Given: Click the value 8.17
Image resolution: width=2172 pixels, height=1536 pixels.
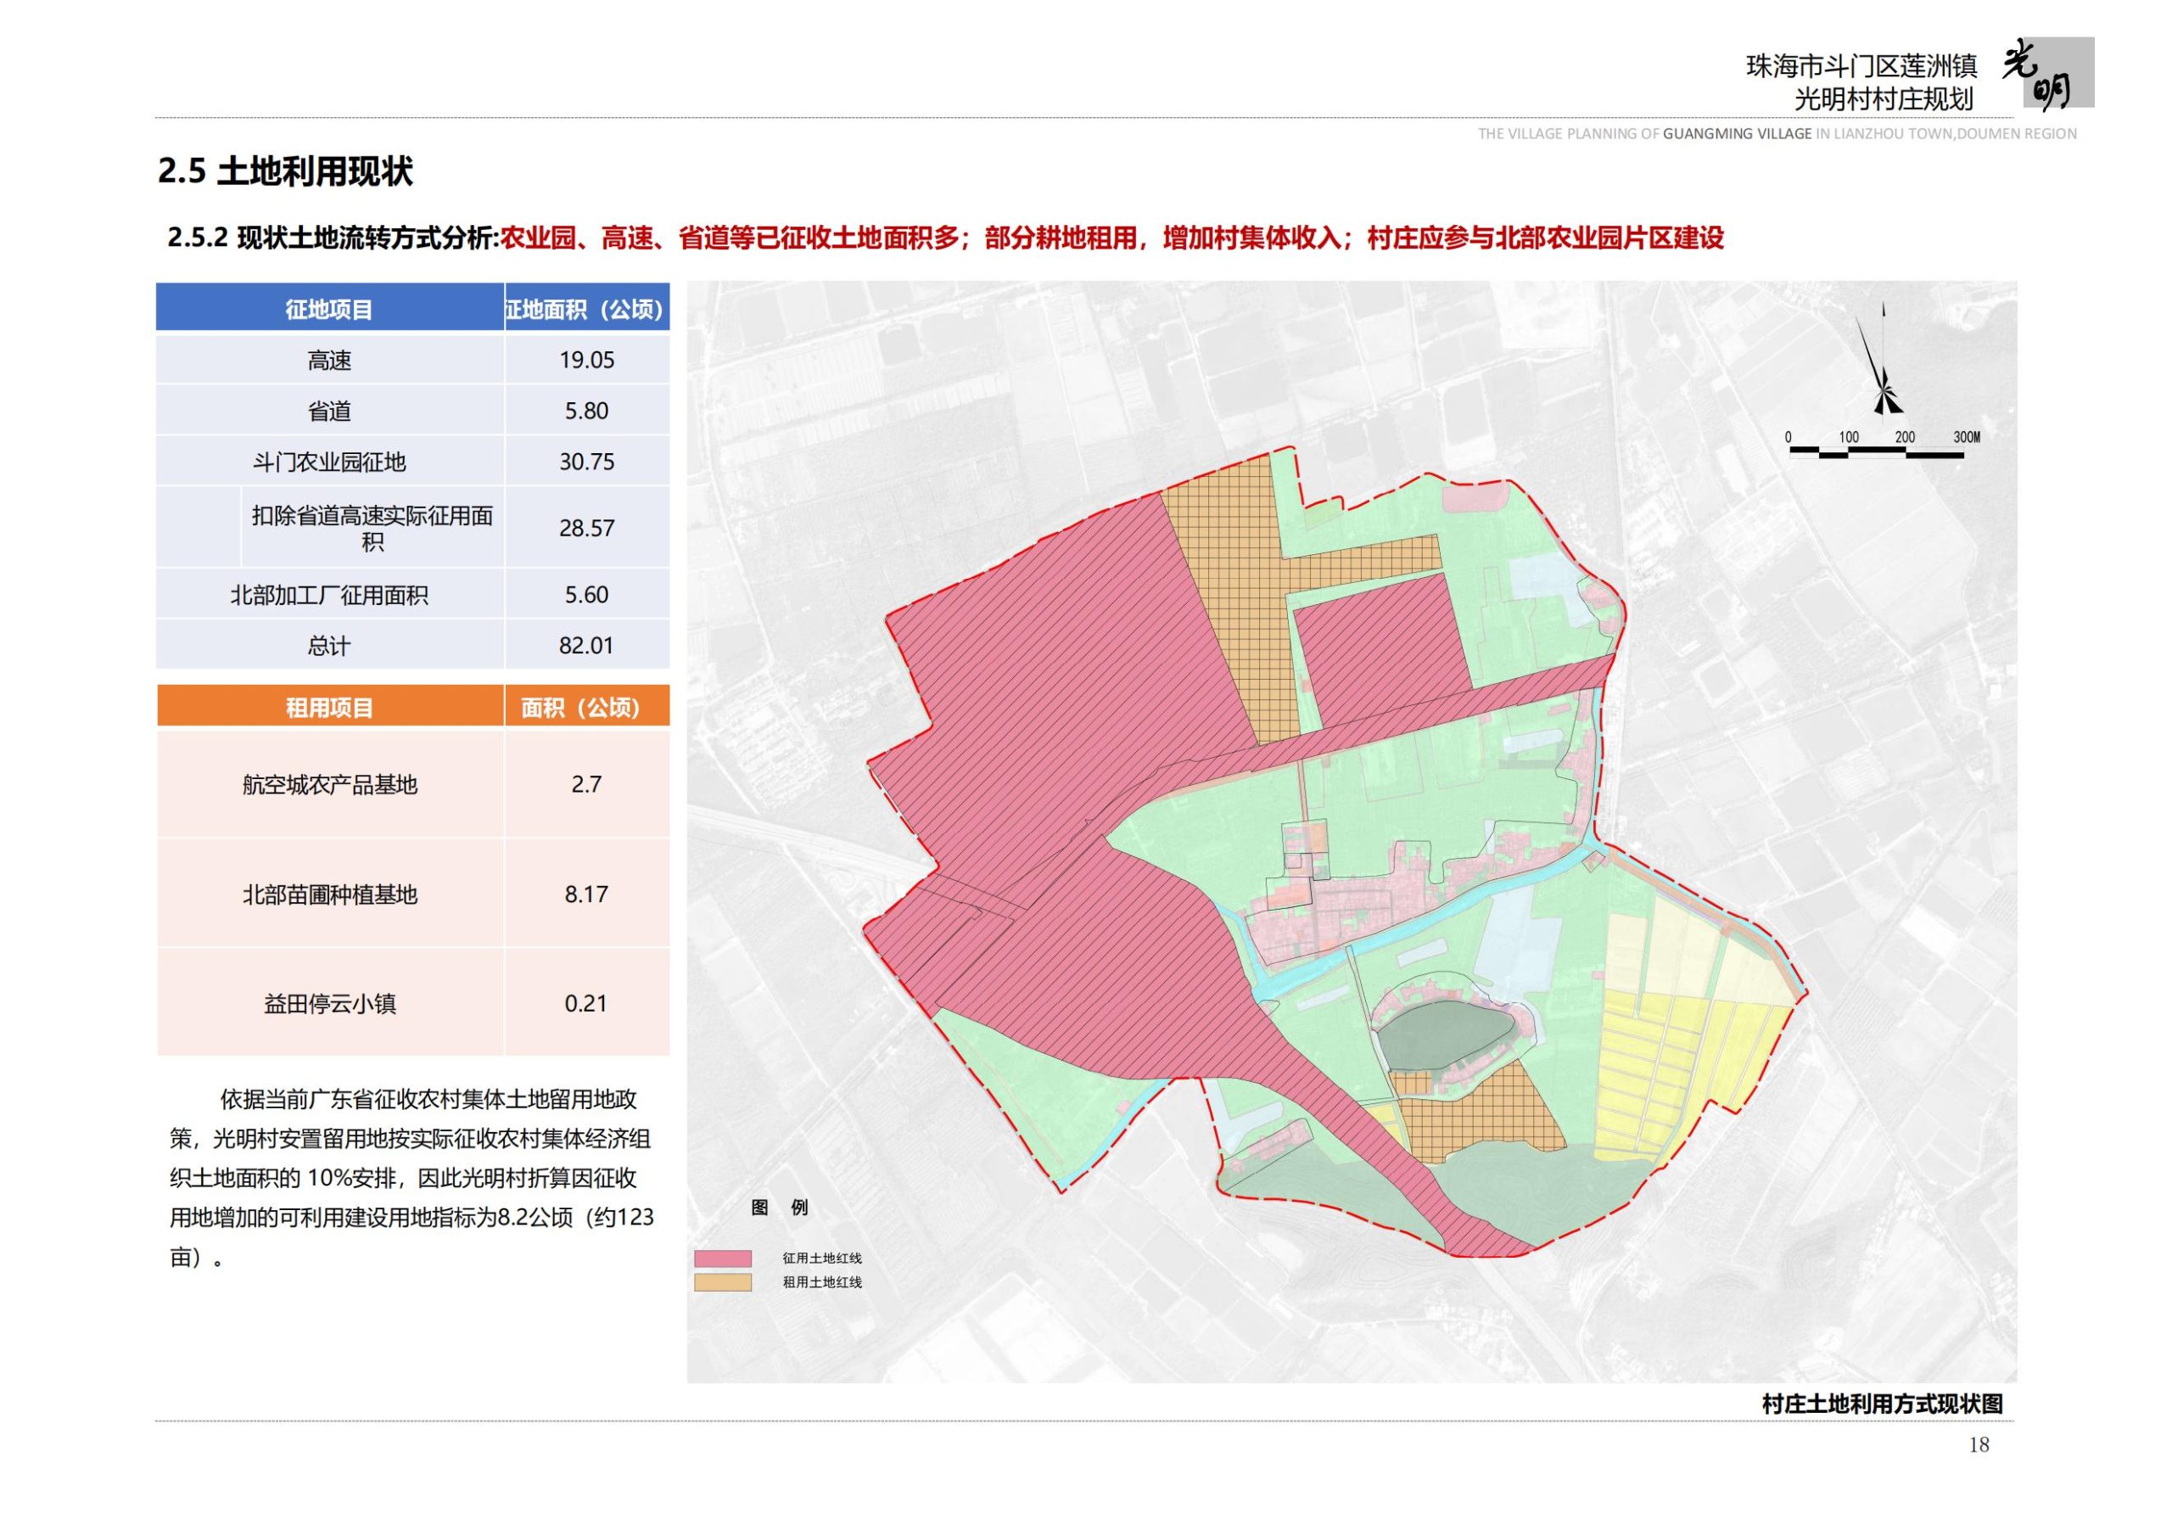Looking at the screenshot, I should (x=586, y=894).
